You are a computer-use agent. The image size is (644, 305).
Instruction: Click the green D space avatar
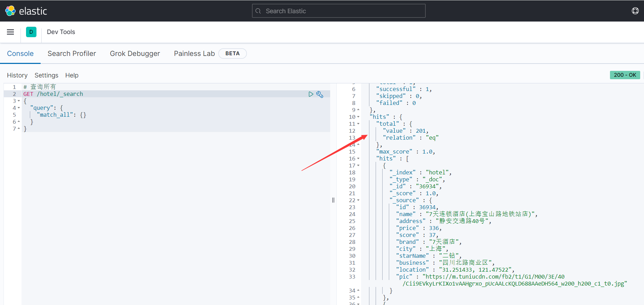(x=31, y=32)
